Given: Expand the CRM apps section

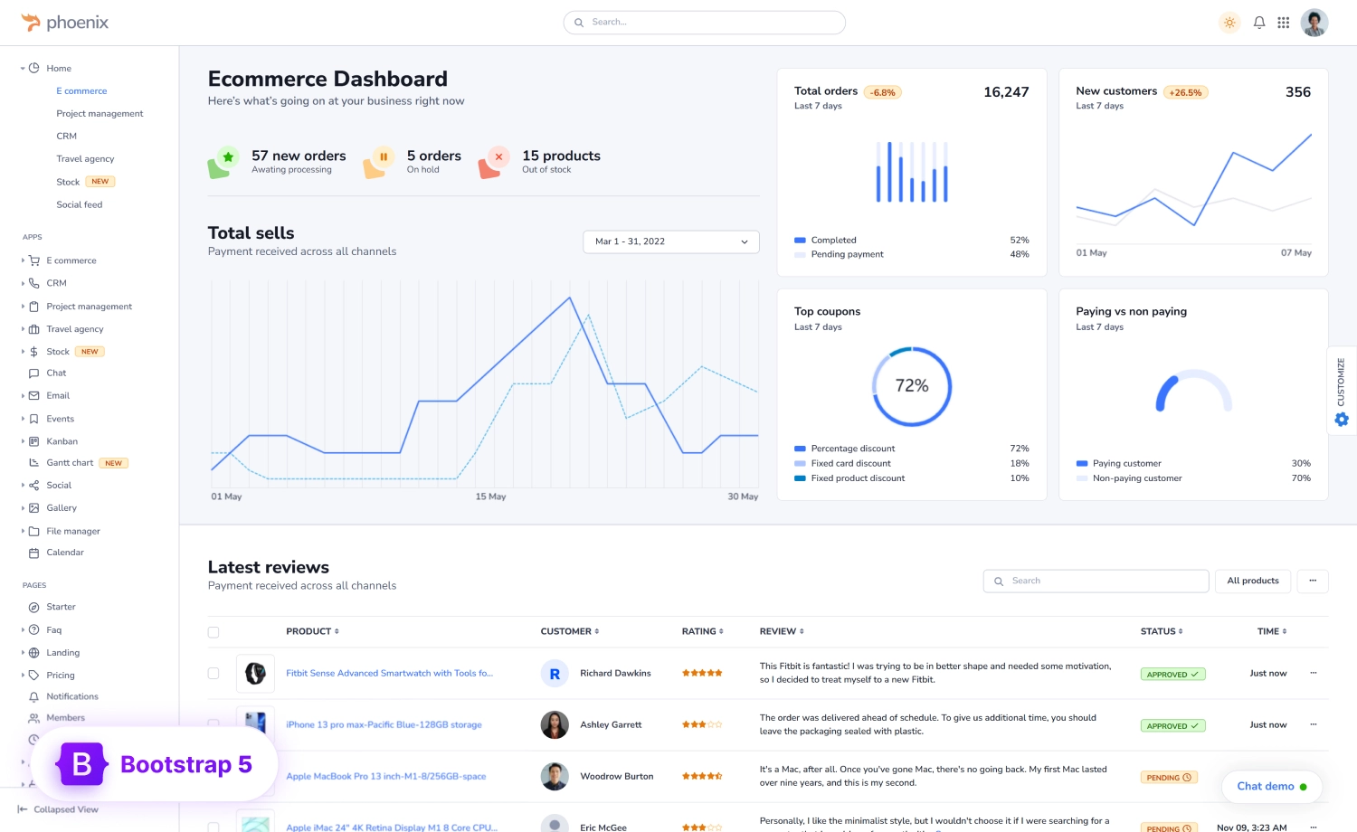Looking at the screenshot, I should click(x=23, y=283).
